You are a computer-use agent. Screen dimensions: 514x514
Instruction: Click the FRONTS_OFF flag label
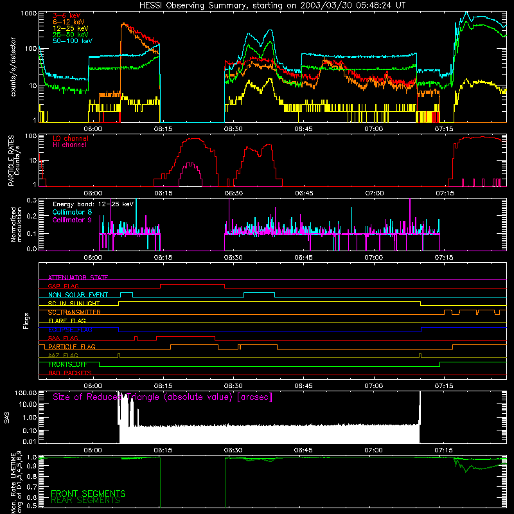(x=67, y=364)
